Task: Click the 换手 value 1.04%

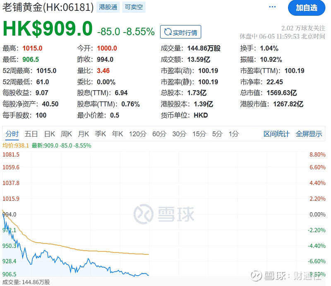Action: [x=269, y=48]
